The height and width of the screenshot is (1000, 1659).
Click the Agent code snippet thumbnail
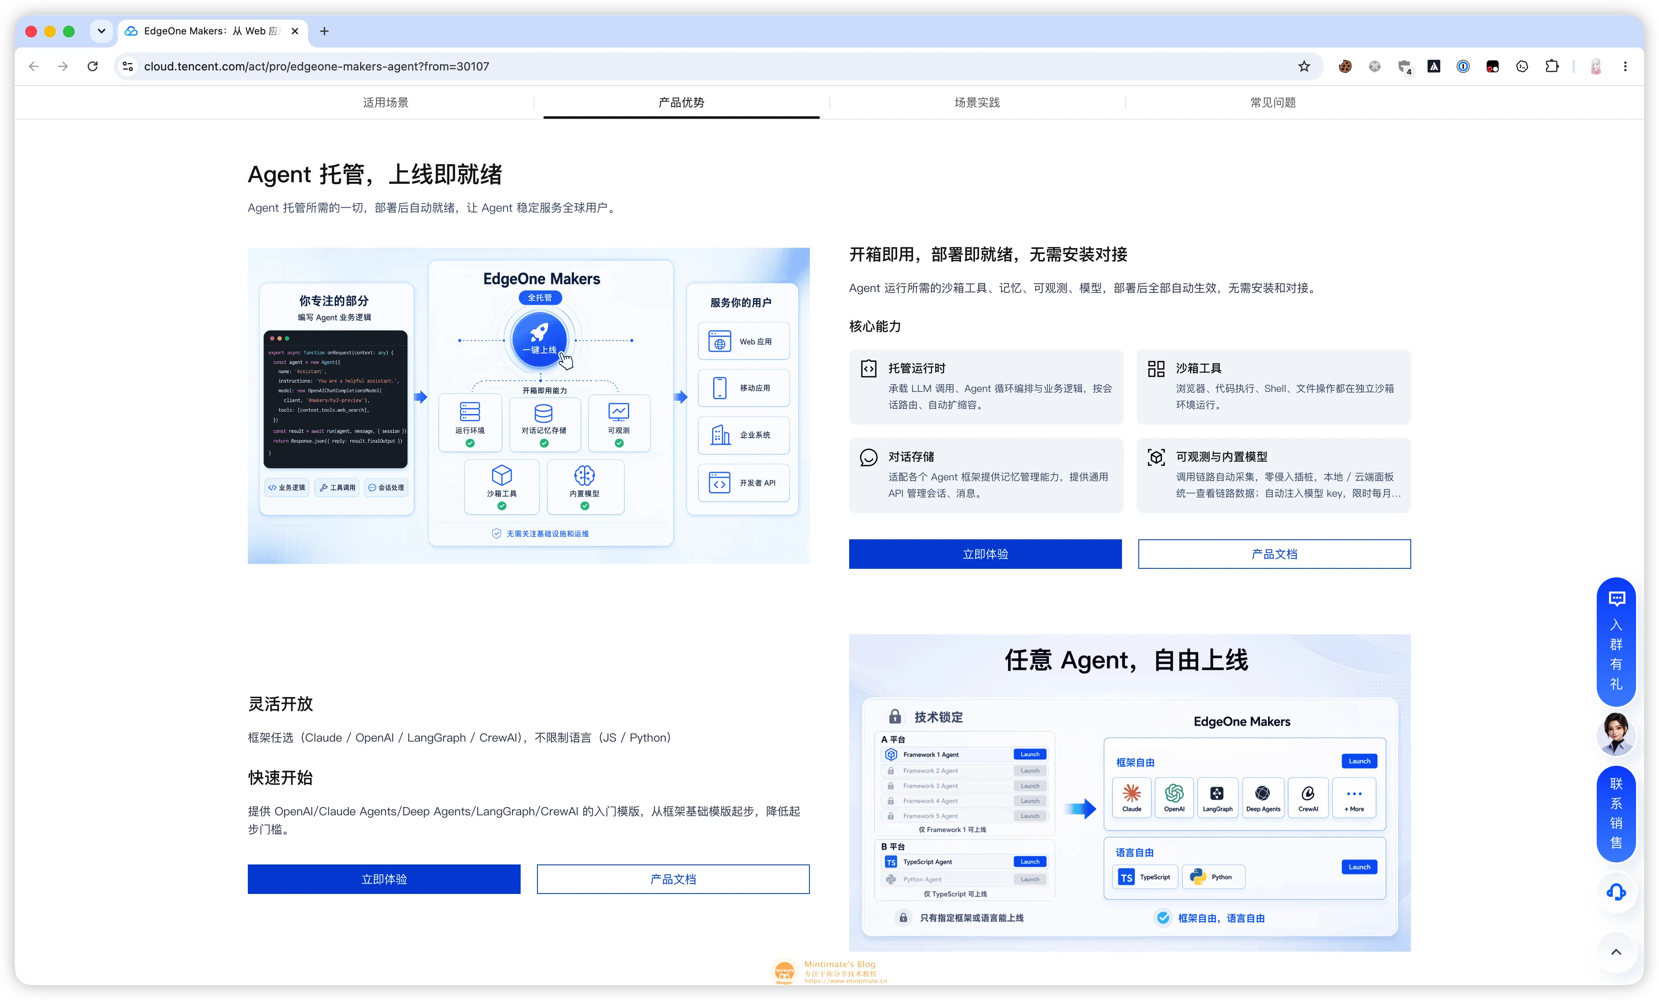(x=335, y=398)
